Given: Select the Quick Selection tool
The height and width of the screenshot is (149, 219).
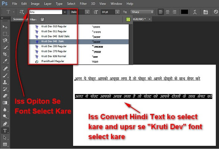Looking at the screenshot, I should tap(5, 47).
